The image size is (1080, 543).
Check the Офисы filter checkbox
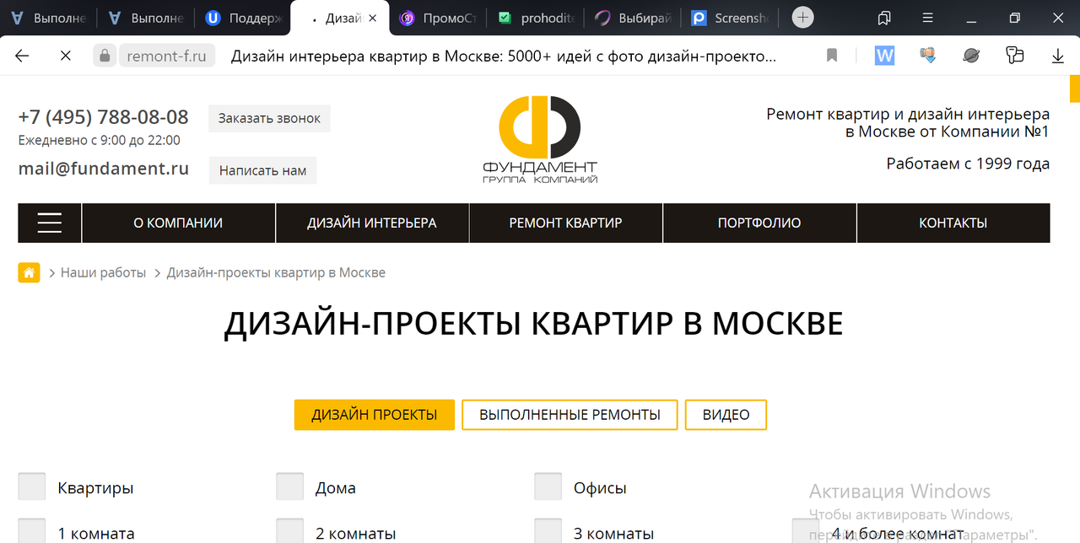(x=548, y=487)
